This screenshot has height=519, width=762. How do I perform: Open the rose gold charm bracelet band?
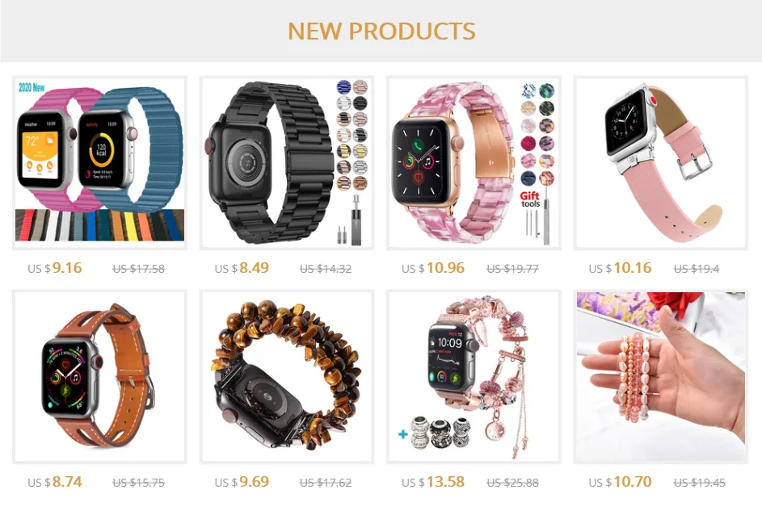tap(474, 377)
